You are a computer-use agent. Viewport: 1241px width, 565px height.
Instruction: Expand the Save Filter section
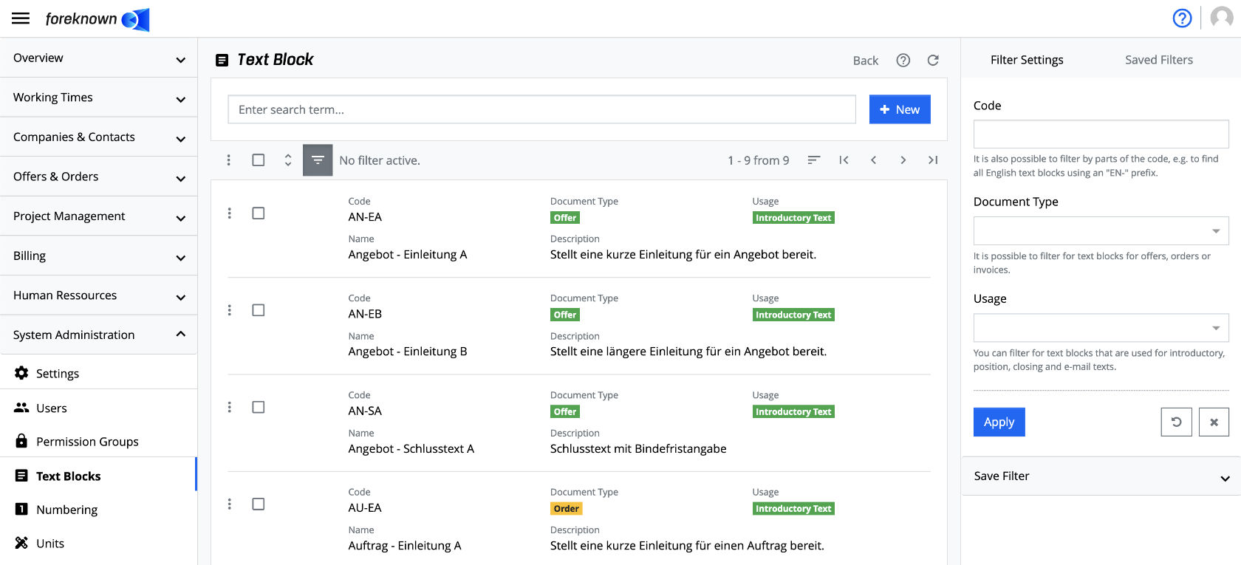coord(1101,476)
